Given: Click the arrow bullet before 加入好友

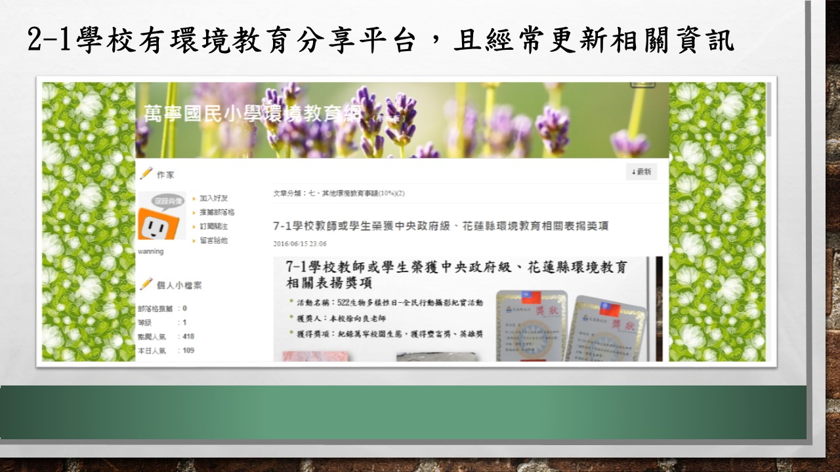Looking at the screenshot, I should pyautogui.click(x=194, y=199).
